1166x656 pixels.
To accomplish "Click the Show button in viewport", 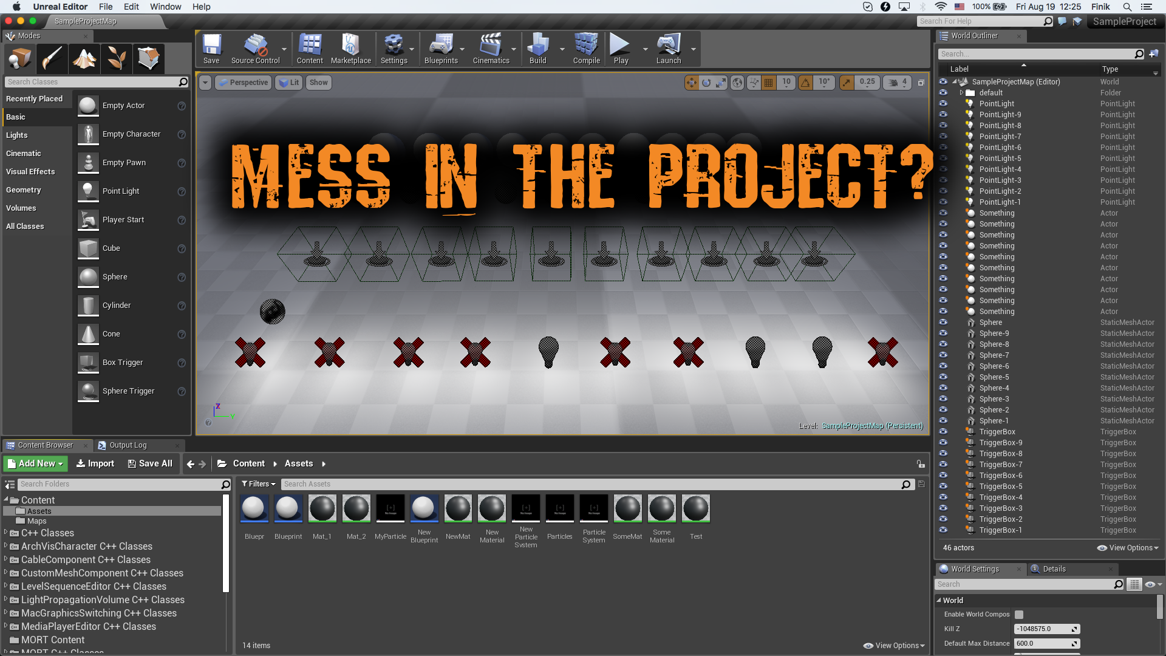I will coord(318,83).
